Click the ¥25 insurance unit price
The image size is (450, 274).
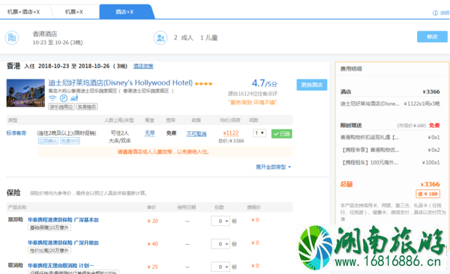(153, 267)
